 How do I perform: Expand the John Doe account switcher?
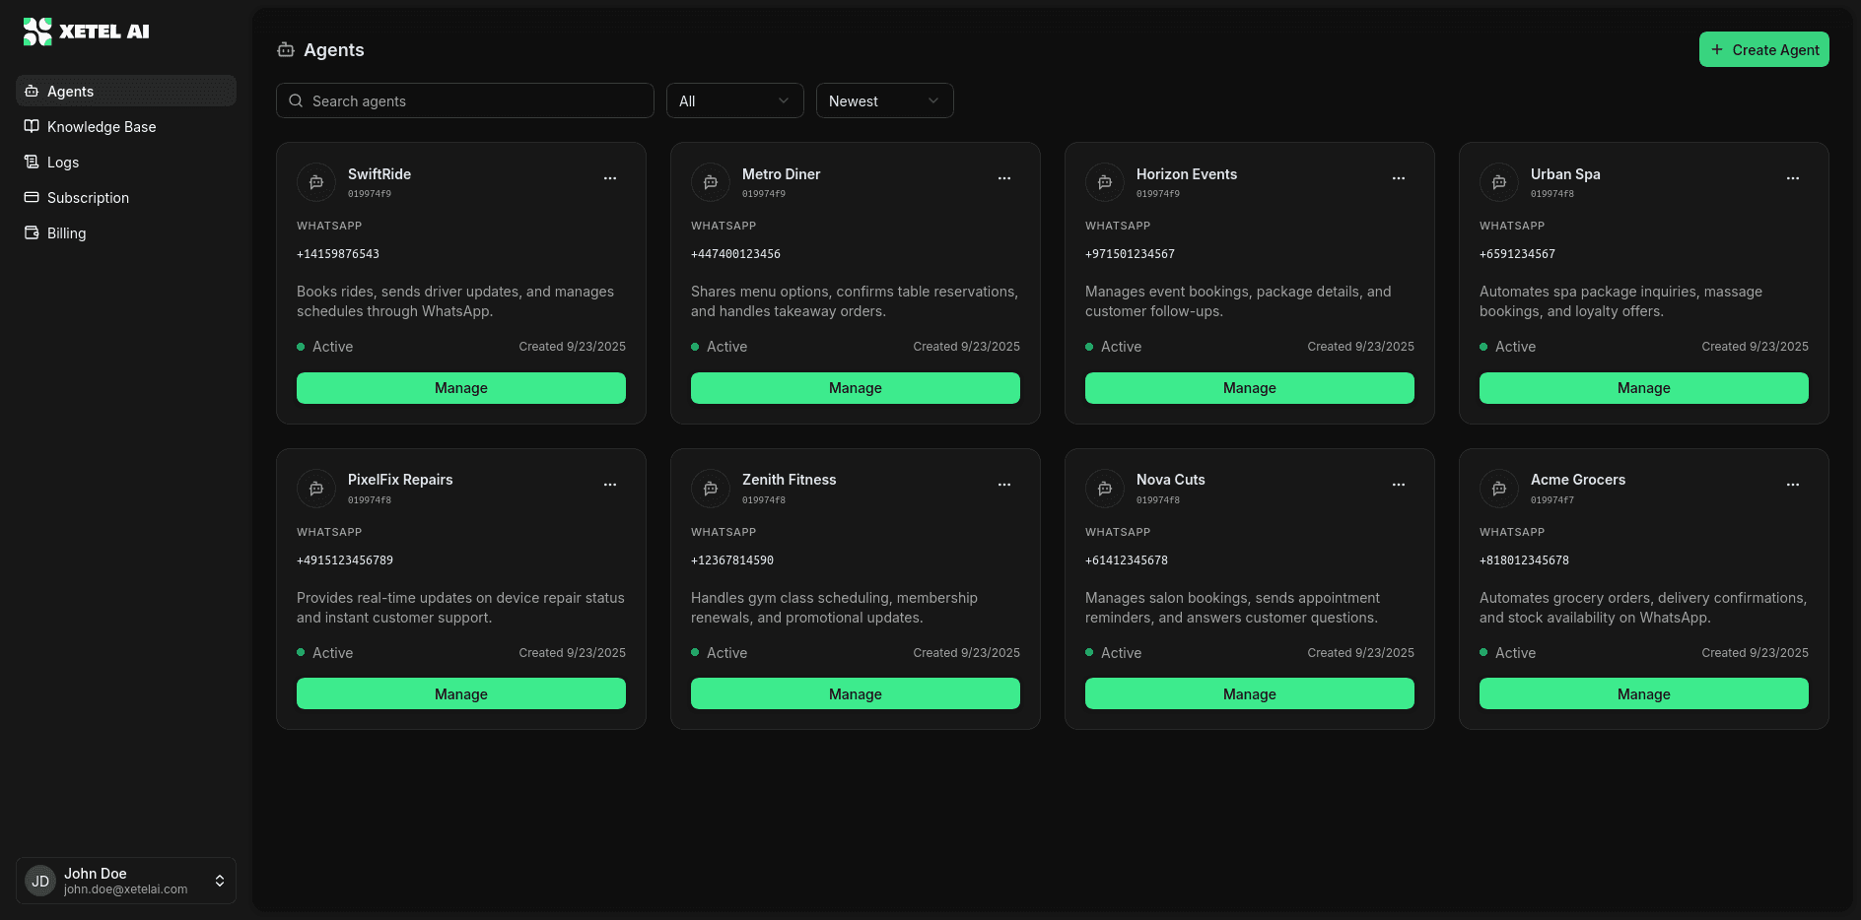(x=220, y=881)
